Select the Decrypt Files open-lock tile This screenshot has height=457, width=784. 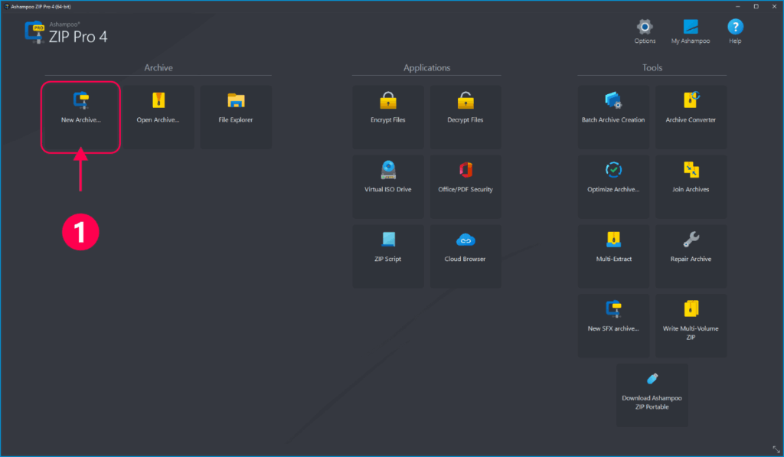click(465, 117)
